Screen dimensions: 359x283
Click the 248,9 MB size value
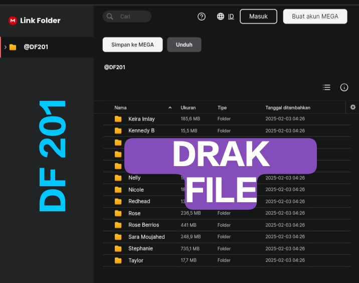tap(191, 237)
